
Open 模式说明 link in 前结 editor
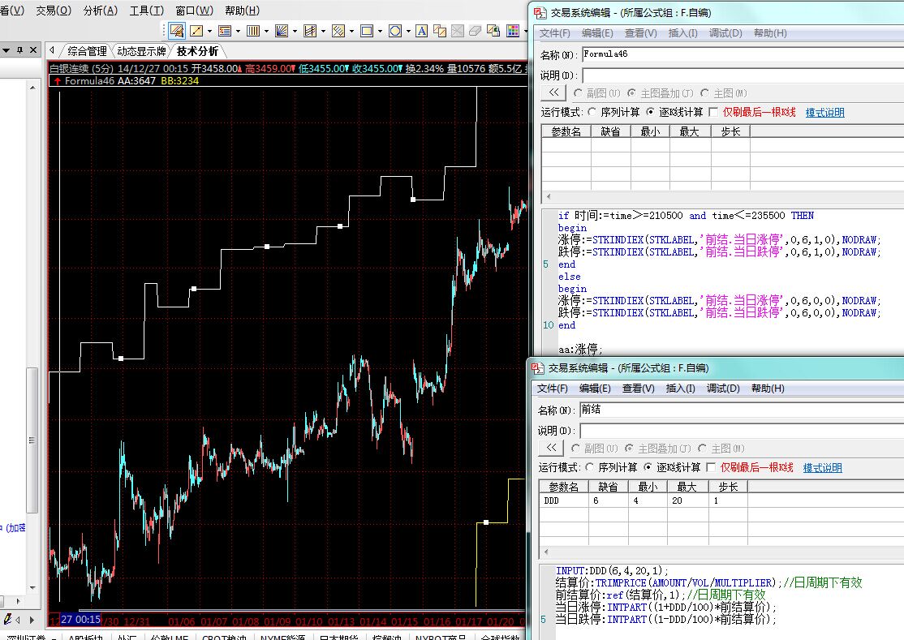coord(823,468)
